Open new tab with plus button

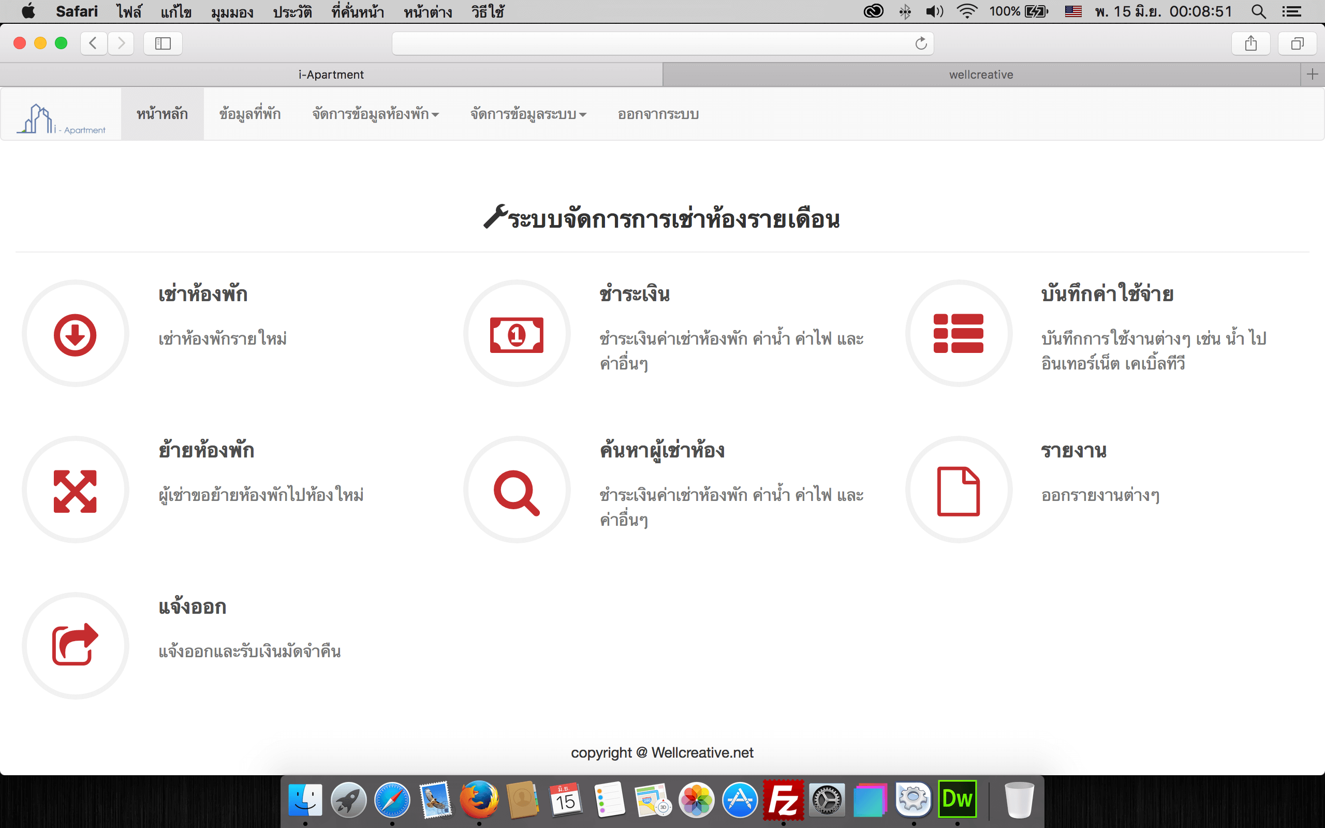click(1312, 75)
